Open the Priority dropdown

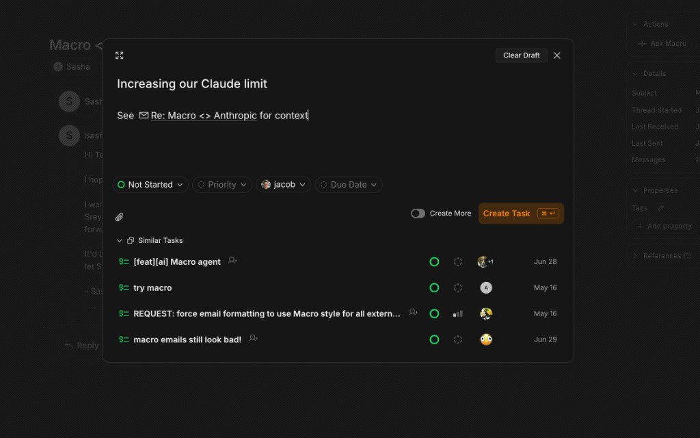(x=222, y=185)
